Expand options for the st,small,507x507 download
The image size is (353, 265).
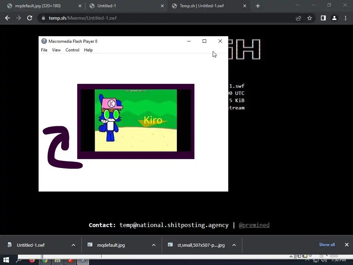pos(234,245)
